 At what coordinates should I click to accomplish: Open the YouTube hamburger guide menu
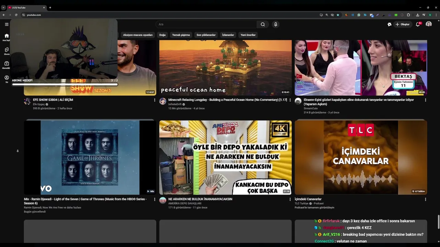coord(7,24)
